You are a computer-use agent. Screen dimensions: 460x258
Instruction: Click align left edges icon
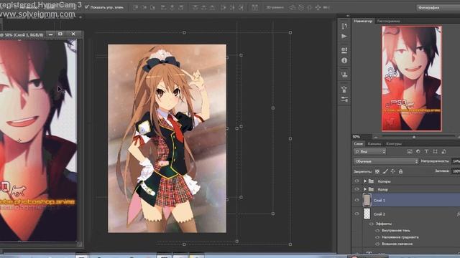(164, 7)
